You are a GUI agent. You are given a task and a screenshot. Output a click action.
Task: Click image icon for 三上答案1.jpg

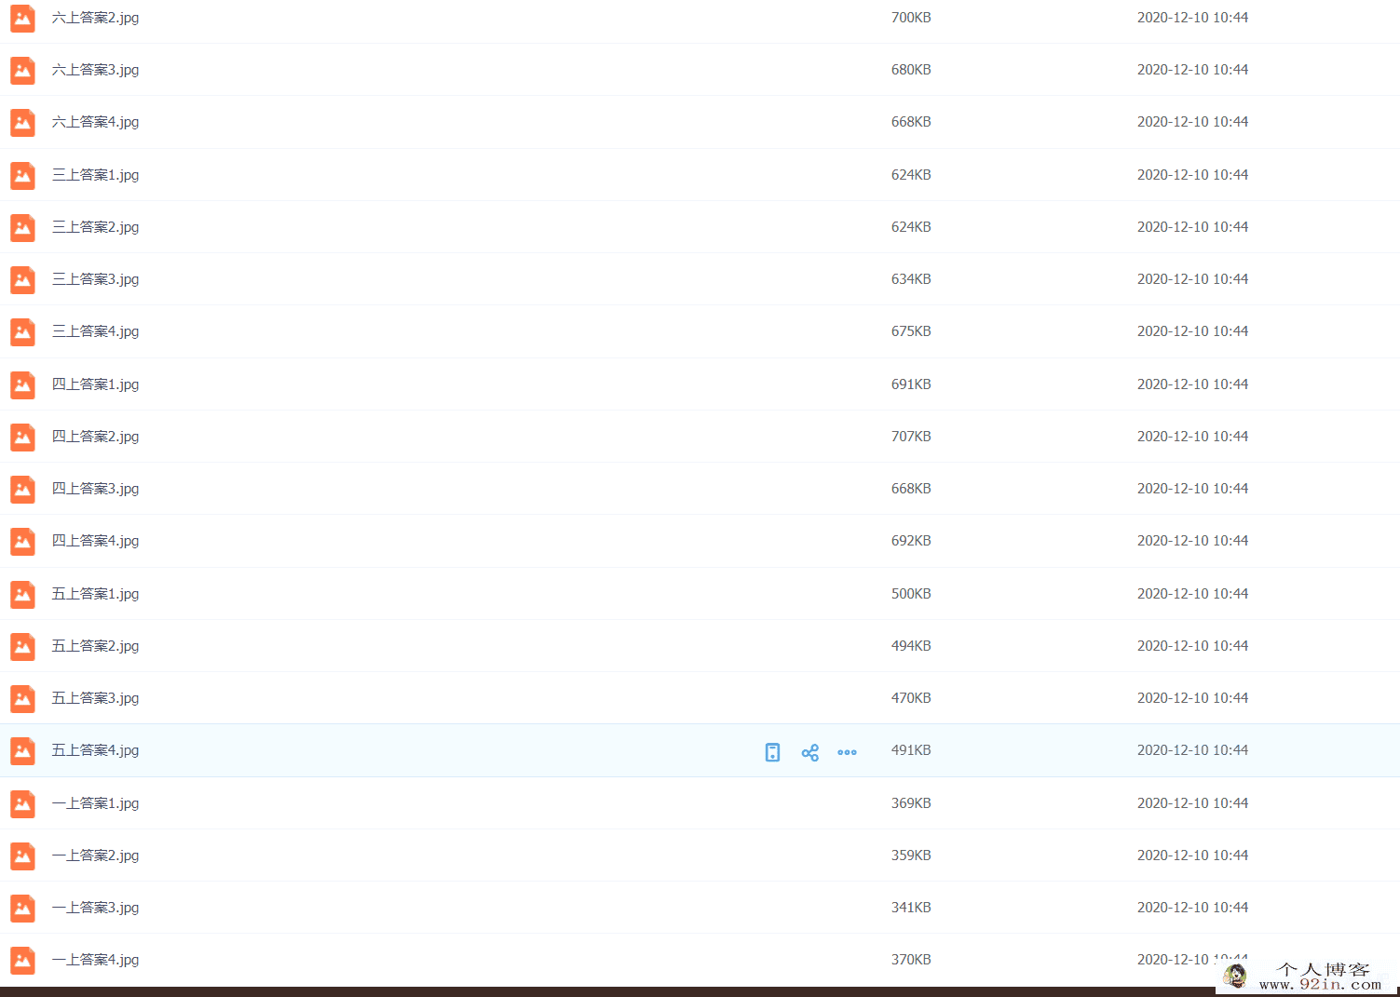point(22,175)
